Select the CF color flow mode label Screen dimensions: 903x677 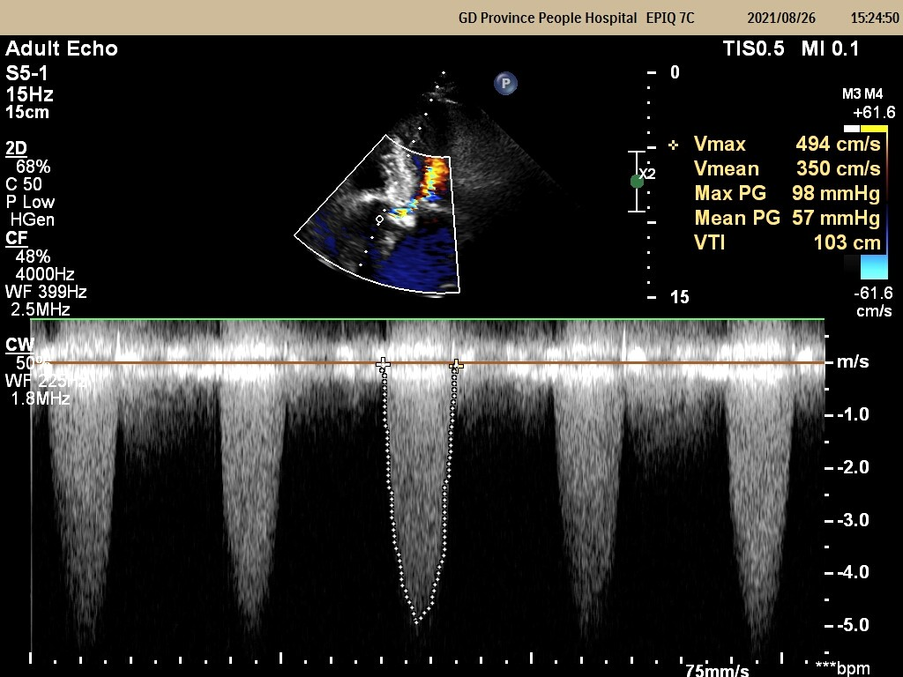click(16, 238)
